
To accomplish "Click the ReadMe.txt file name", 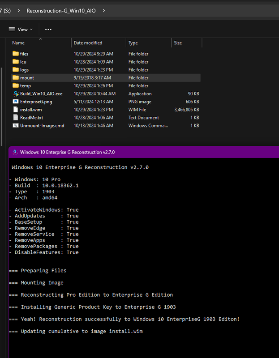I will [x=31, y=118].
